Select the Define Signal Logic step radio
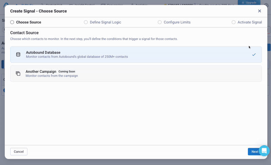The image size is (271, 165). (86, 22)
